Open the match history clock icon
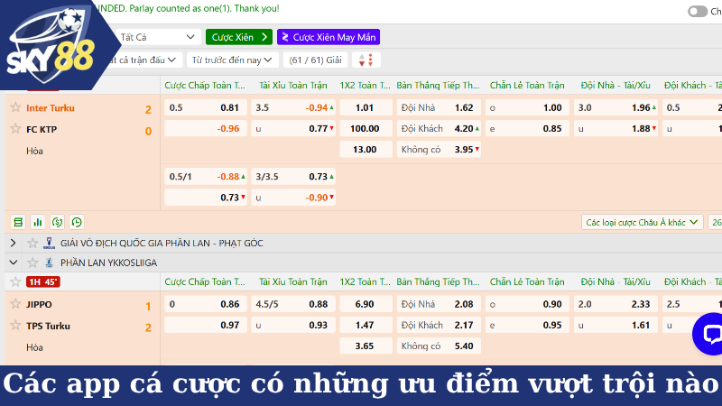The image size is (722, 406). click(77, 221)
